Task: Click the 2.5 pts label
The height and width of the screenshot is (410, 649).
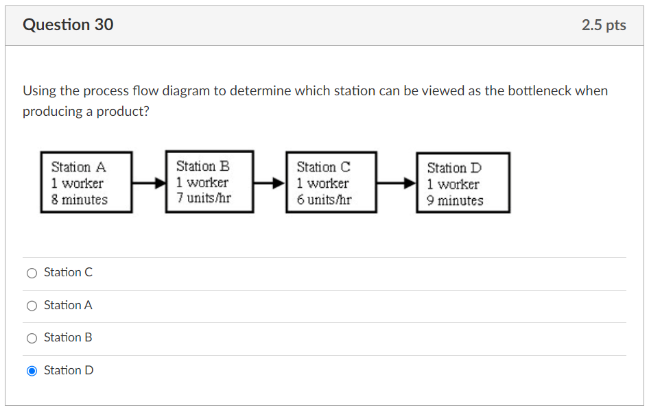Action: tap(604, 25)
